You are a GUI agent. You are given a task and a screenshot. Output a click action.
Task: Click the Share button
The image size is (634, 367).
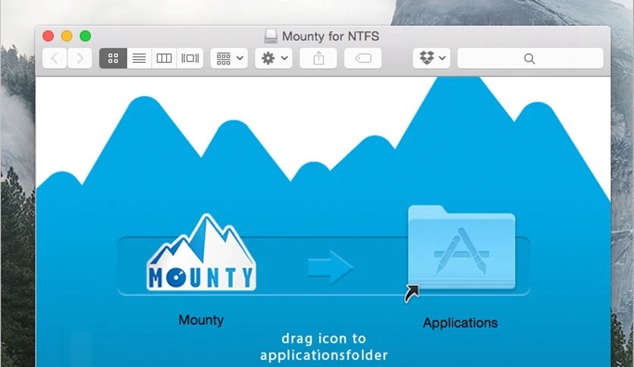click(319, 58)
